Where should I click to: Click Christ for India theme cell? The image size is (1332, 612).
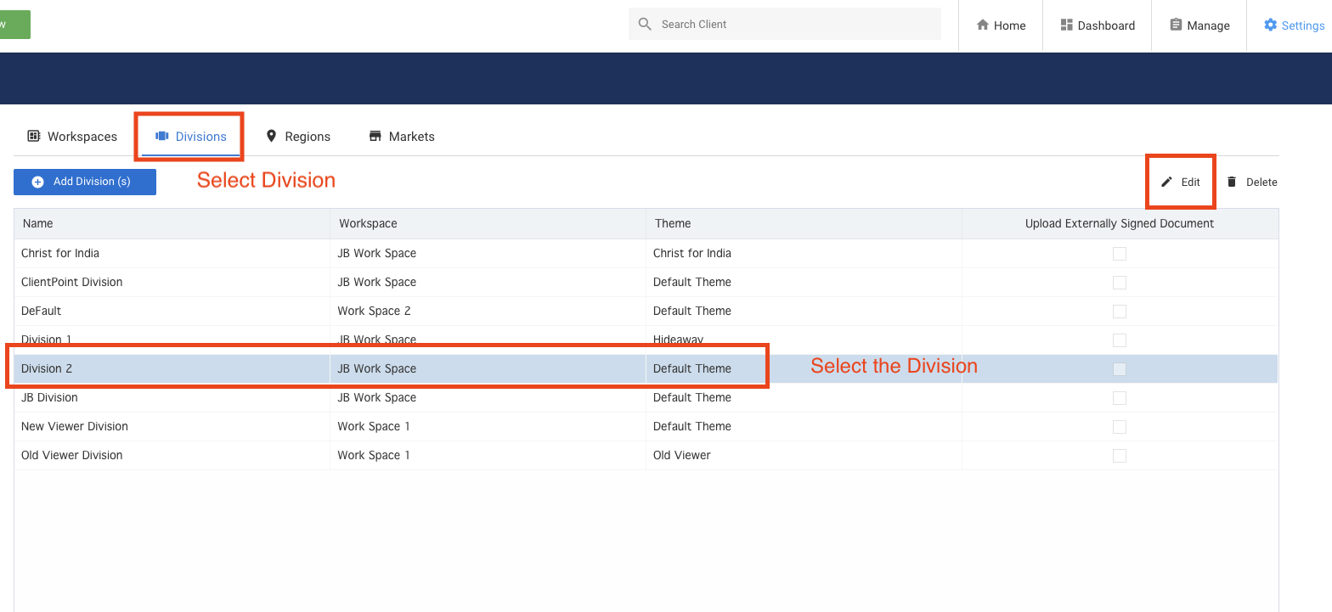pyautogui.click(x=692, y=253)
